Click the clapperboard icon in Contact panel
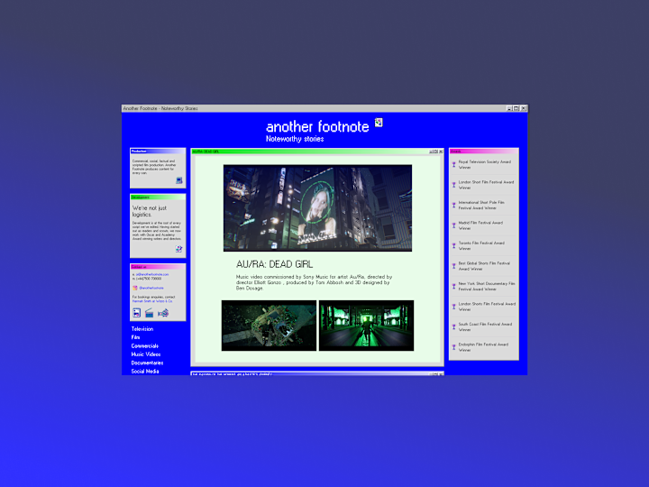The image size is (649, 487). click(x=149, y=313)
